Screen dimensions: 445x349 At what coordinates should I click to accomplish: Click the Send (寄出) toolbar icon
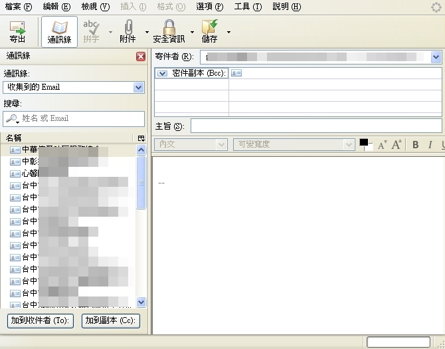[17, 32]
